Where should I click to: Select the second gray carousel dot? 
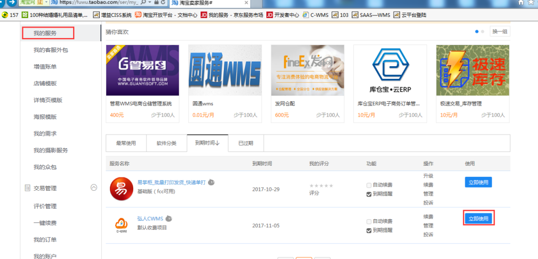482,32
